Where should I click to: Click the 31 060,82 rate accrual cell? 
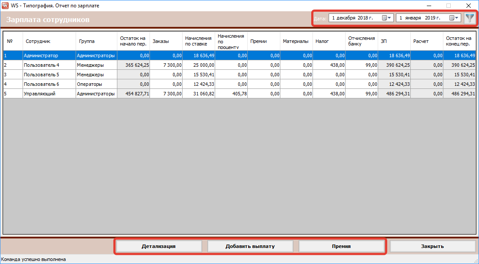click(199, 94)
